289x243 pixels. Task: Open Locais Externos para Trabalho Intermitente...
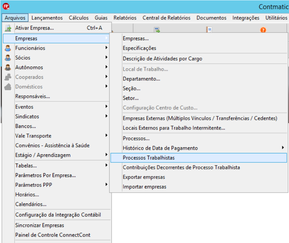[199, 128]
